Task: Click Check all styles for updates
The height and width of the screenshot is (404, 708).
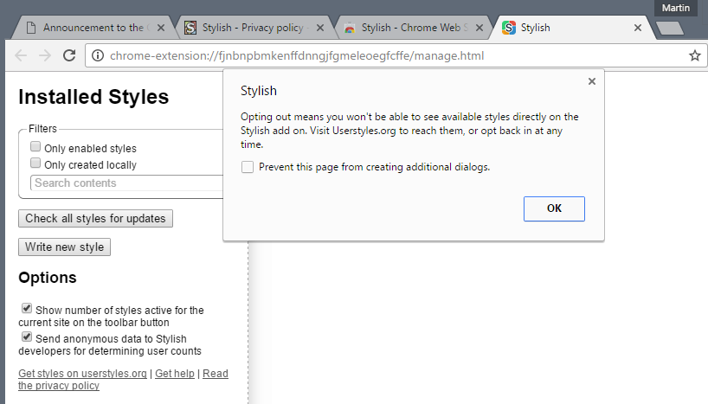Action: pos(95,219)
